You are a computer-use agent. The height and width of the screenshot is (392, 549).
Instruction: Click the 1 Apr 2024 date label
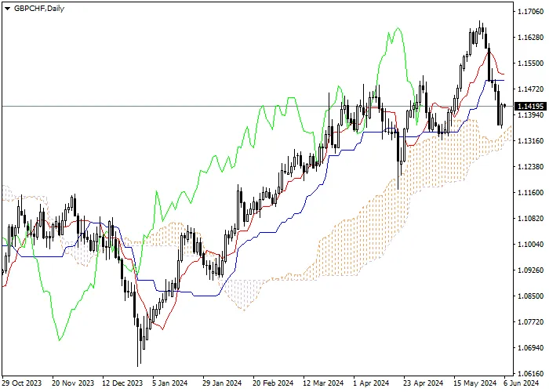371,383
